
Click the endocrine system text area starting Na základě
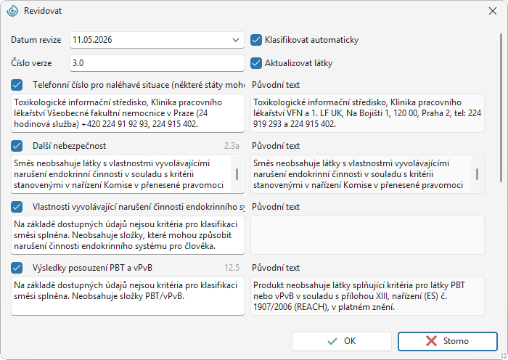[128, 235]
